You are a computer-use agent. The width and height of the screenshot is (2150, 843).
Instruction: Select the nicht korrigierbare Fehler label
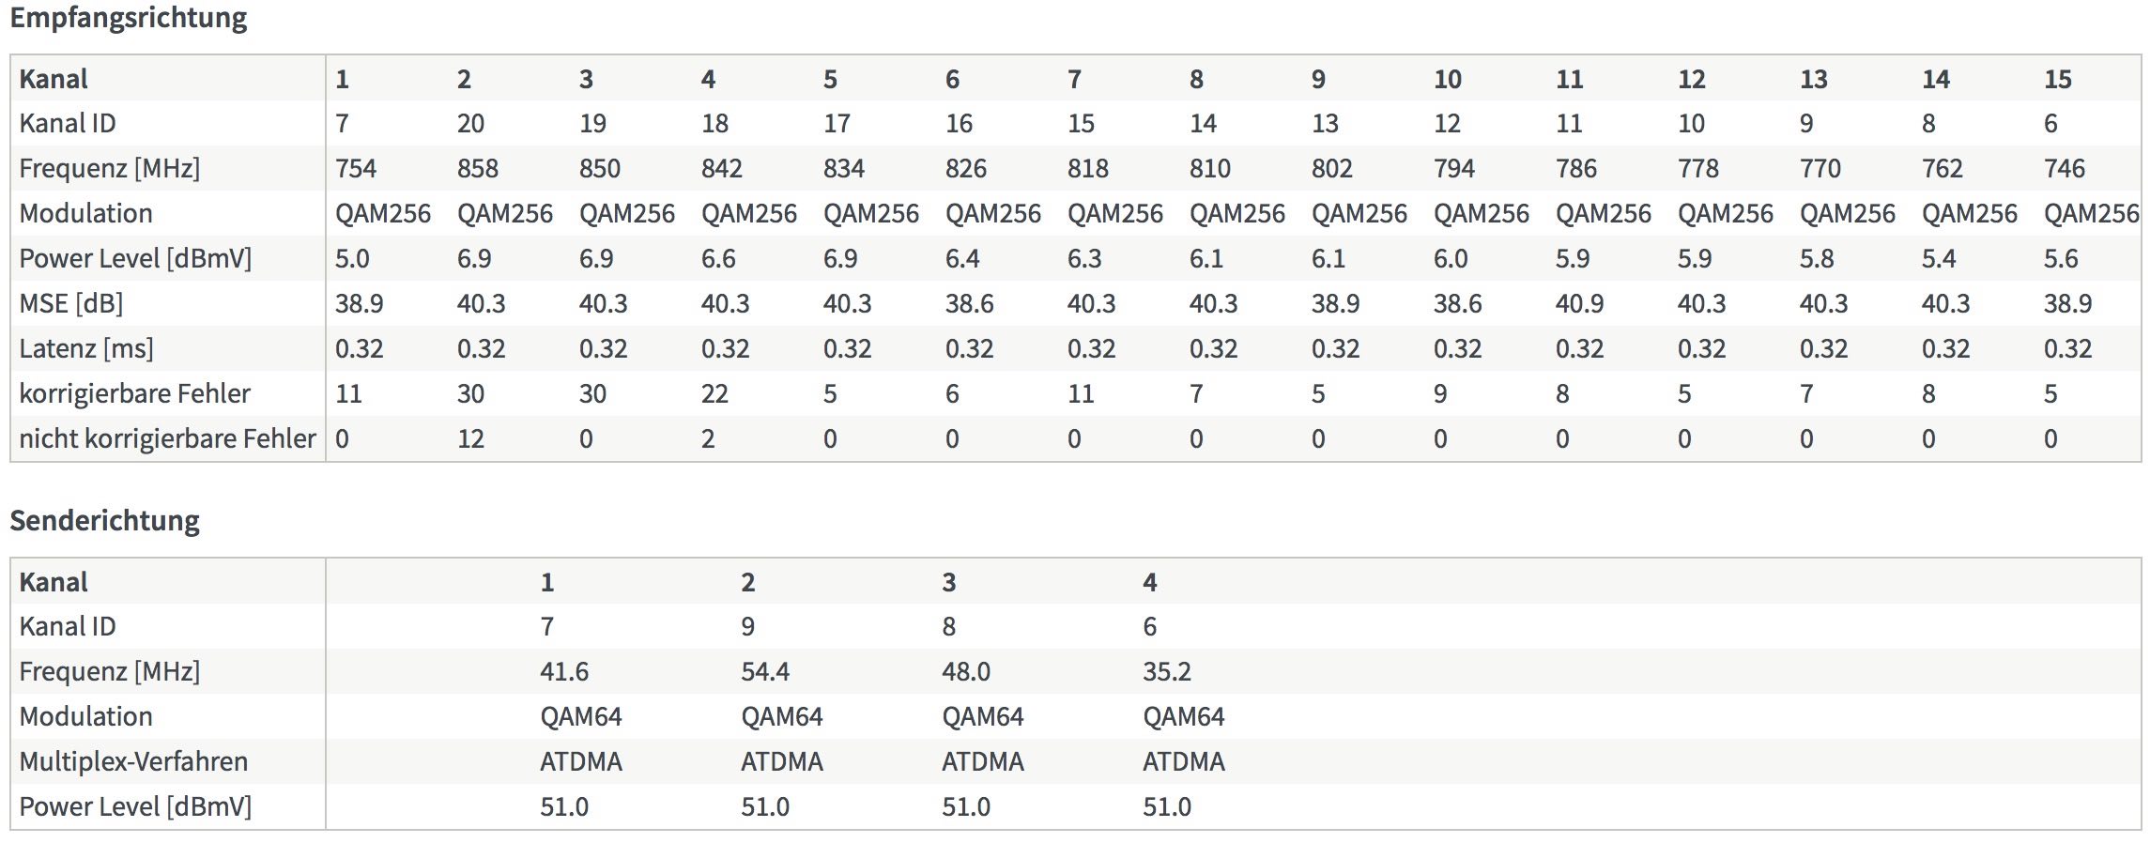click(167, 439)
